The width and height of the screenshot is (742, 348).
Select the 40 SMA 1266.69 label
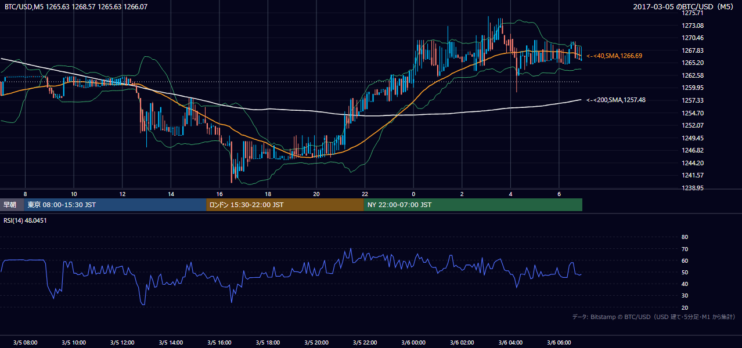[x=614, y=56]
